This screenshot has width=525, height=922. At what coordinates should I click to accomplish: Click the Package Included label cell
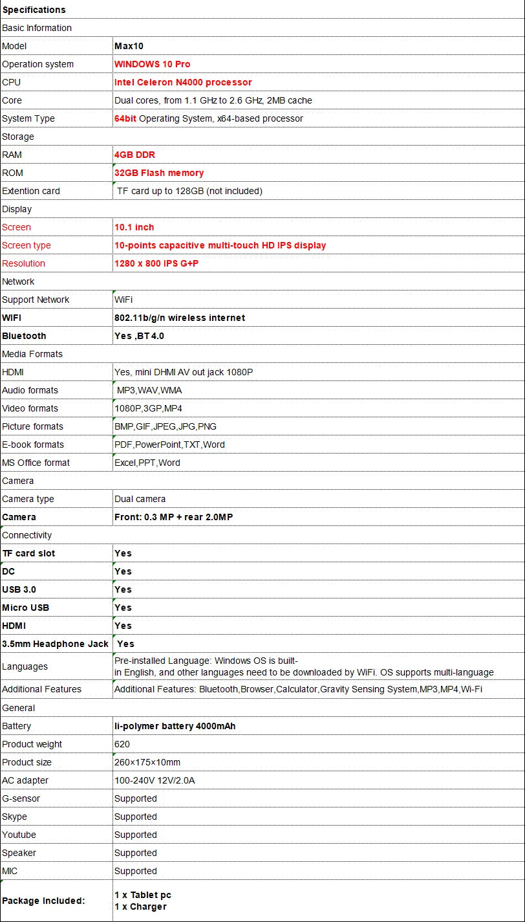point(57,901)
